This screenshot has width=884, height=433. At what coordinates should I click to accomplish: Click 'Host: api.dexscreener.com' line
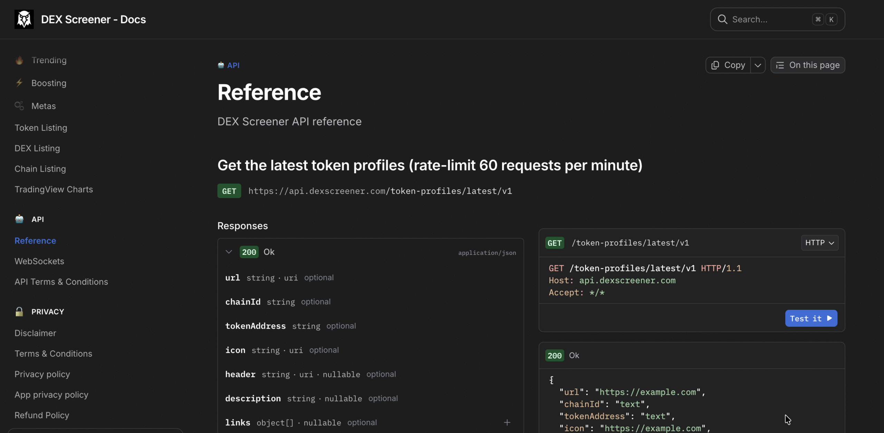point(612,280)
